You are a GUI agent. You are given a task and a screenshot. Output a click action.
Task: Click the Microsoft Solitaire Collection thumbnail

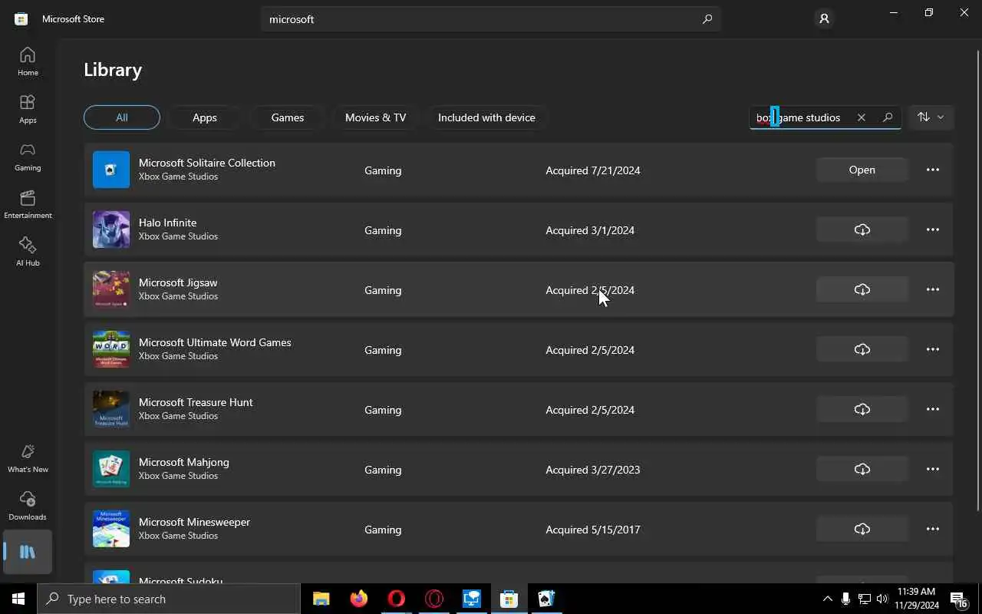point(111,170)
